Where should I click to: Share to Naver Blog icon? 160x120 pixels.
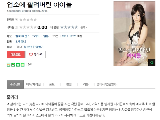pyautogui.click(x=9, y=65)
